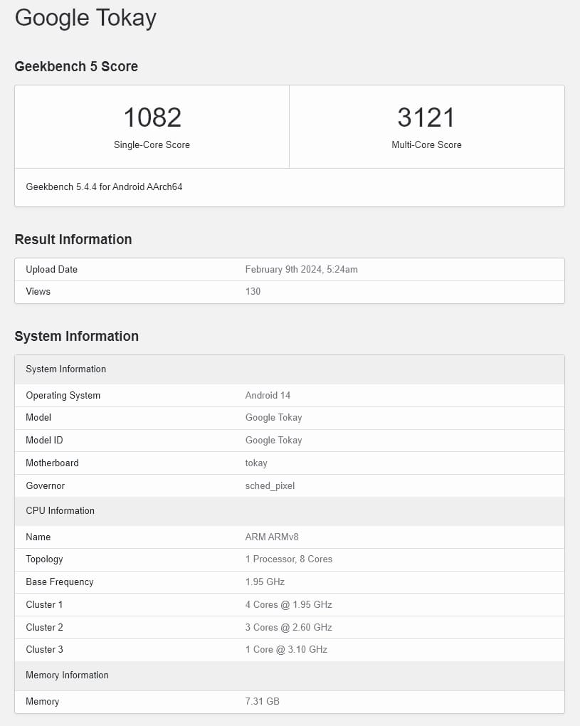The height and width of the screenshot is (726, 580).
Task: Select the Topology row showing 8 Cores
Action: coord(289,559)
